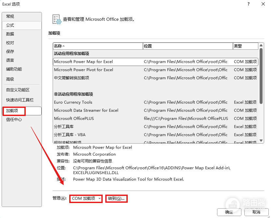Select Euro Currency Tools add-in
Image resolution: width=271 pixels, height=218 pixels.
pyautogui.click(x=156, y=102)
